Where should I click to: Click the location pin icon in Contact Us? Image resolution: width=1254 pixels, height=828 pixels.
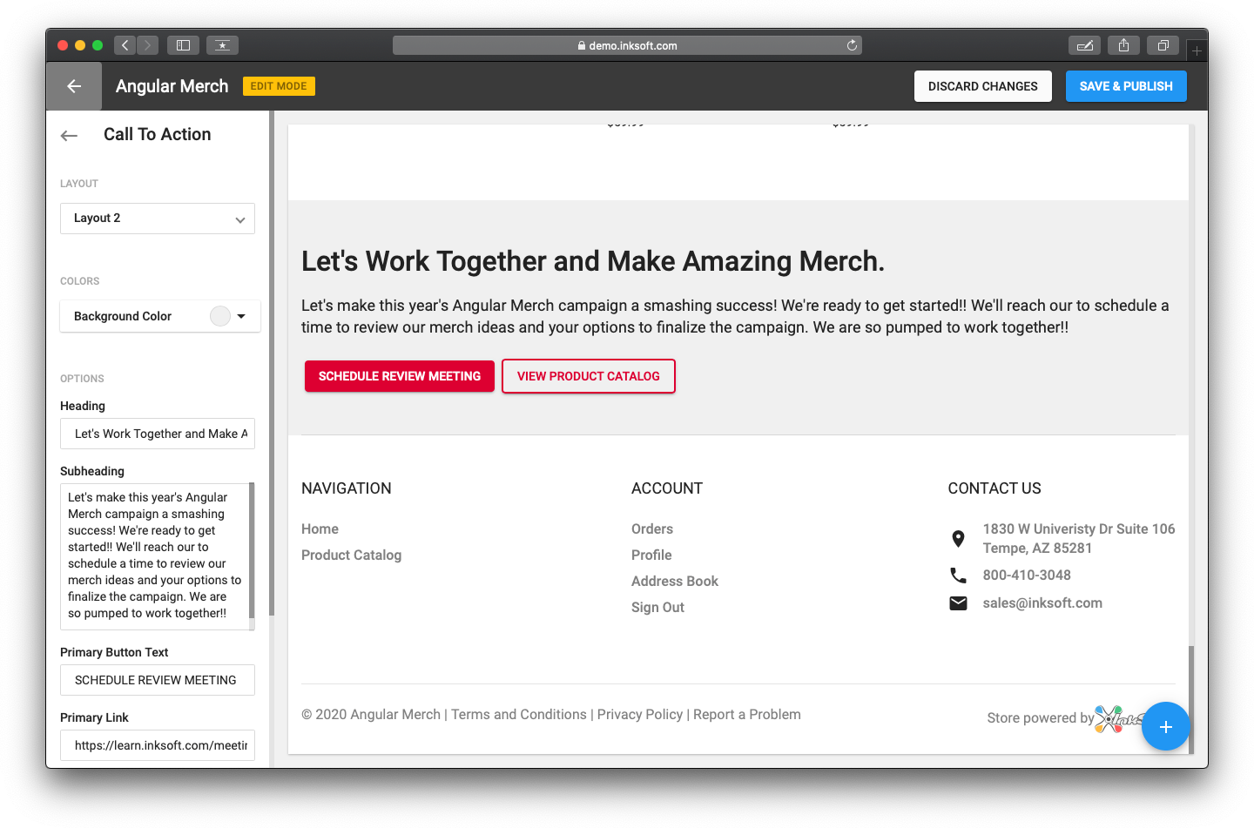[958, 539]
